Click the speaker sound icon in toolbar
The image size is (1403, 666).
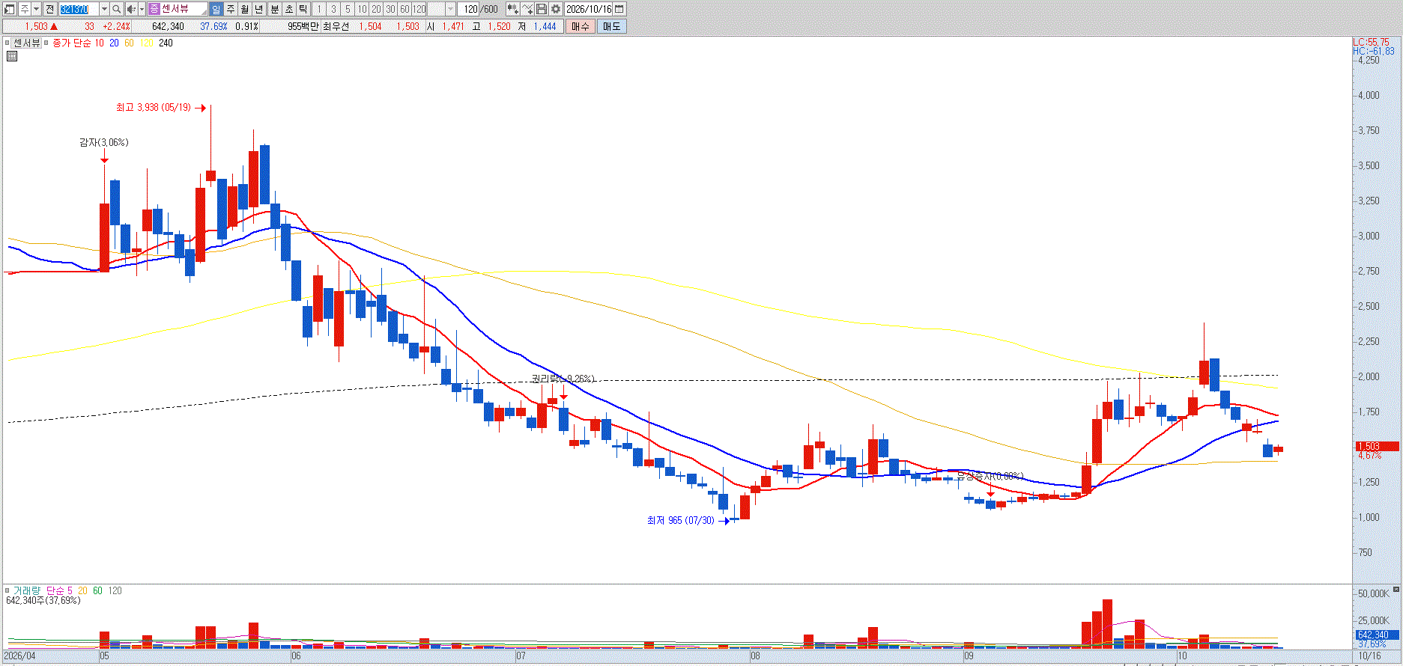(x=131, y=9)
